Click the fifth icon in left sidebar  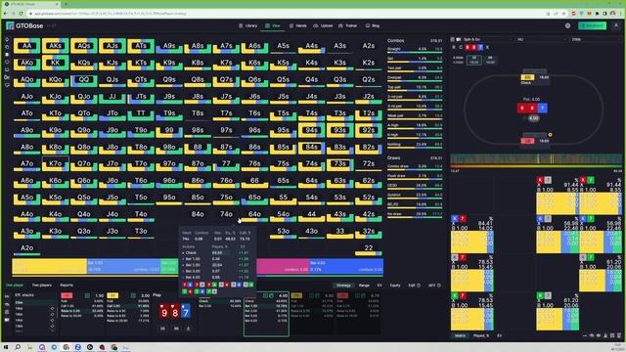click(x=7, y=69)
